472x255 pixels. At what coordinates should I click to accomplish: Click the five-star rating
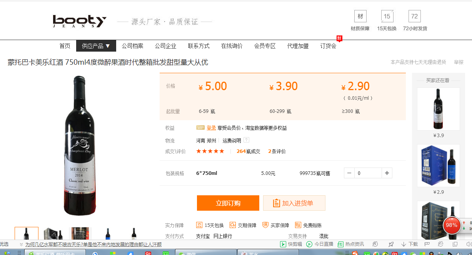[210, 151]
